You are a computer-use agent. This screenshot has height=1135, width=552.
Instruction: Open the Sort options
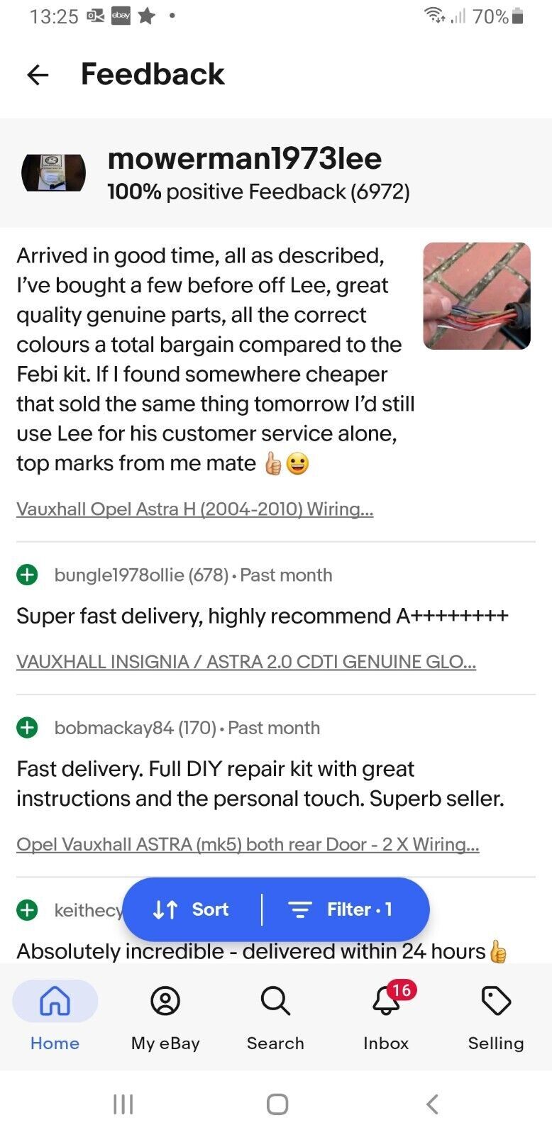(x=192, y=909)
